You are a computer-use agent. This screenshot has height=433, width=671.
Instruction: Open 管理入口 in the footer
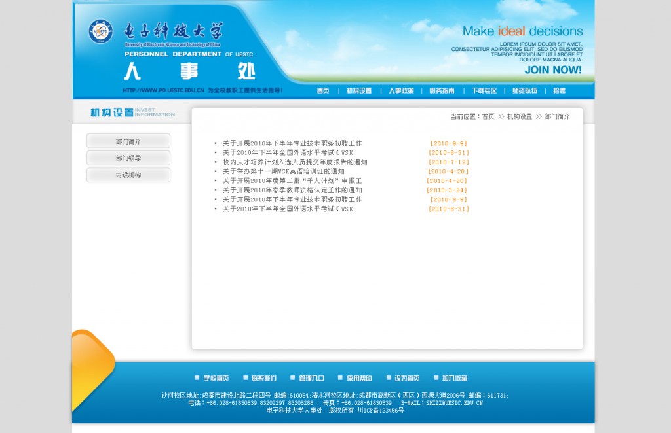(x=311, y=378)
